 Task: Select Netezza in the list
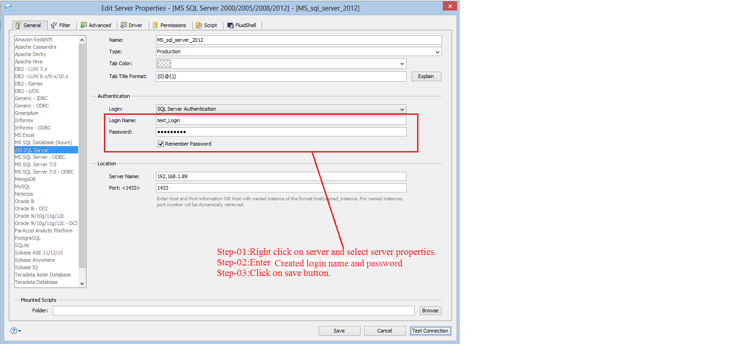point(24,194)
